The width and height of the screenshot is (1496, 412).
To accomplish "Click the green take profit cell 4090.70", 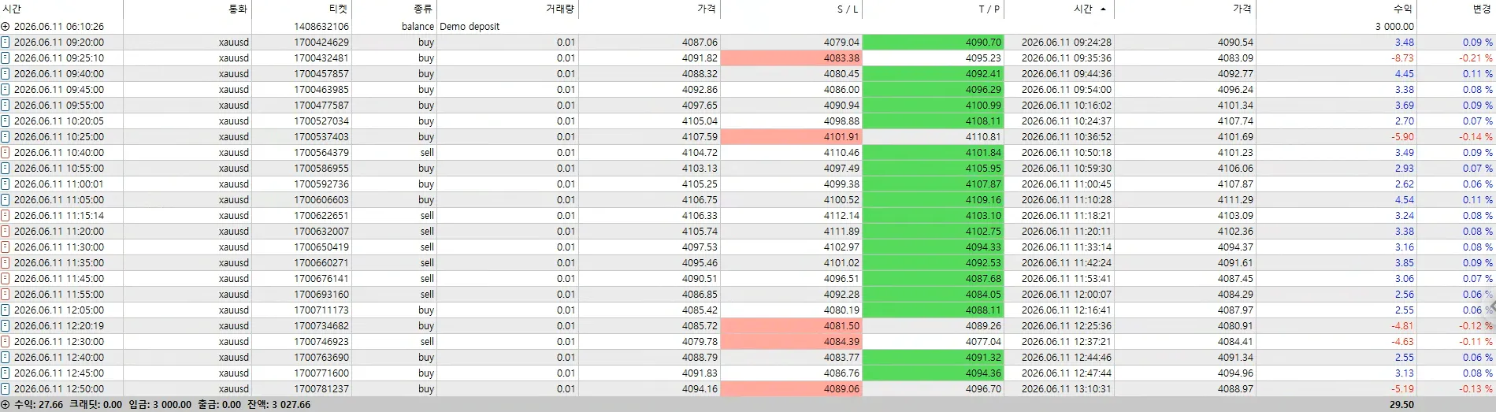I will click(x=933, y=42).
